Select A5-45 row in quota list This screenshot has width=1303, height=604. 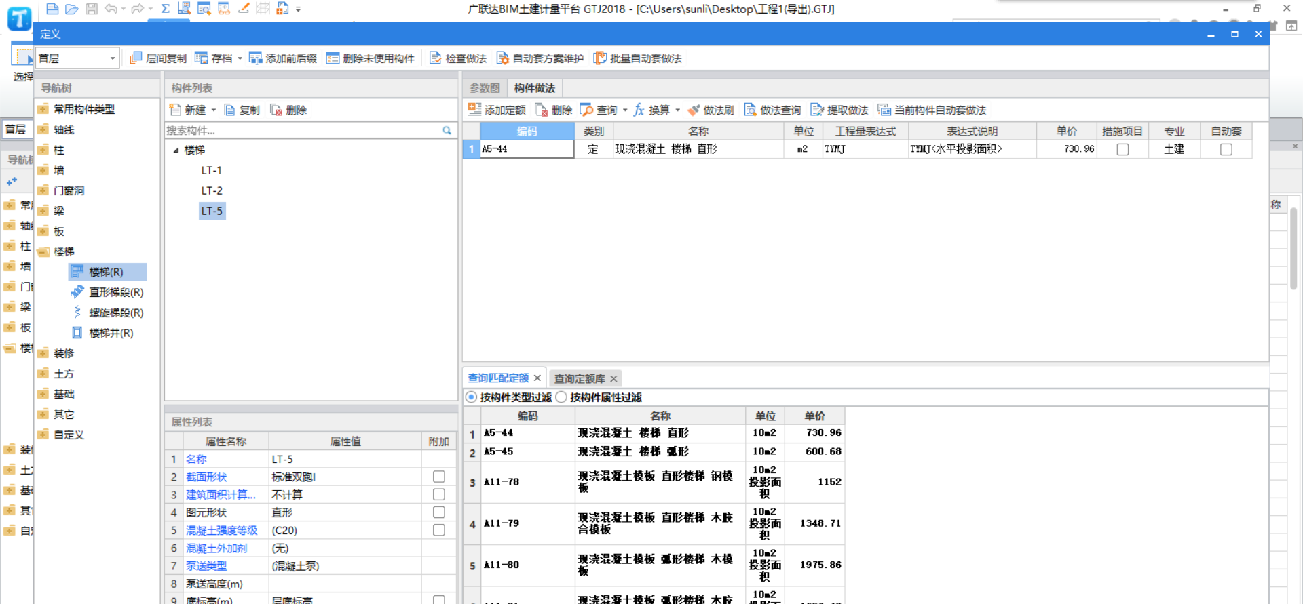pos(654,451)
